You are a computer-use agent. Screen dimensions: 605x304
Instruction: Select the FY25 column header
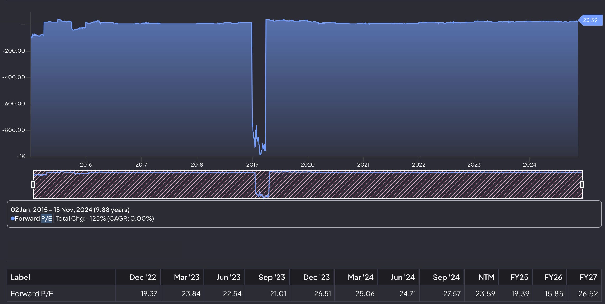point(519,277)
